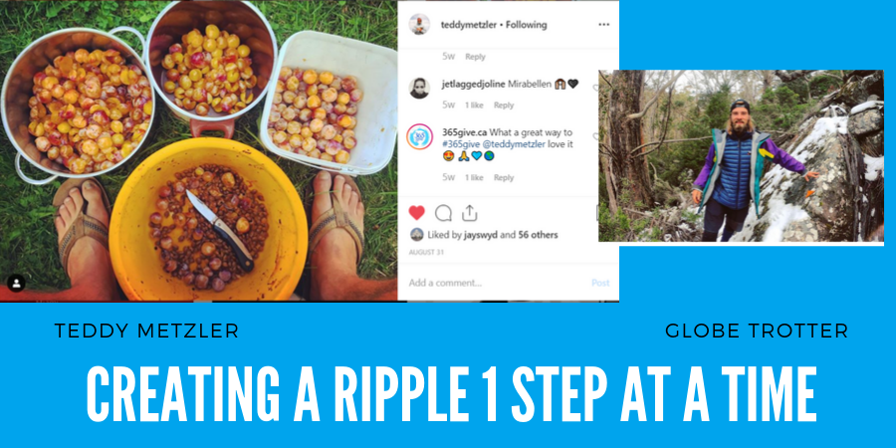Viewport: 896px width, 448px height.
Task: Open teddymetzler's profile avatar
Action: coord(419,25)
